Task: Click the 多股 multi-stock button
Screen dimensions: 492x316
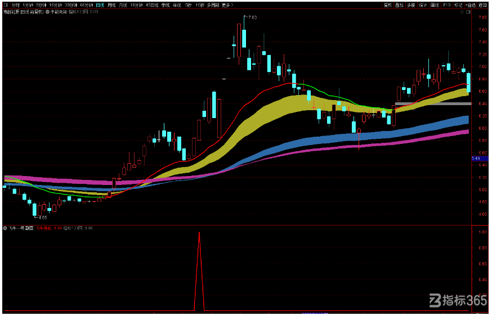Action: 412,5
